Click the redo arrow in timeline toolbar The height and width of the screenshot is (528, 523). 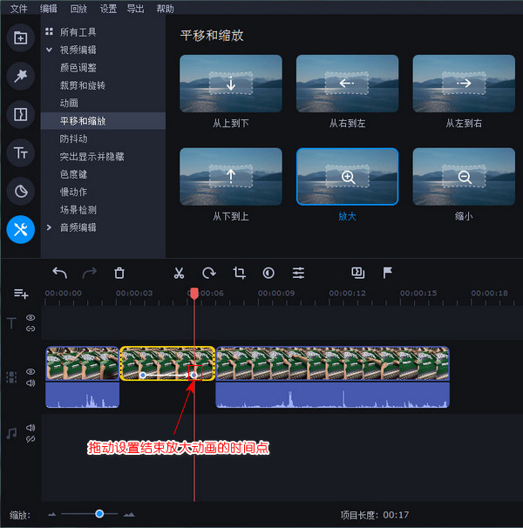point(90,273)
